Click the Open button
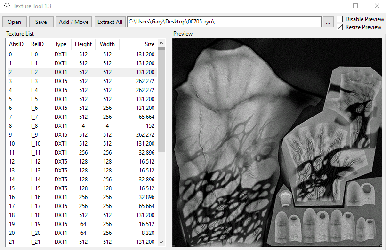This screenshot has width=386, height=250. coord(14,22)
